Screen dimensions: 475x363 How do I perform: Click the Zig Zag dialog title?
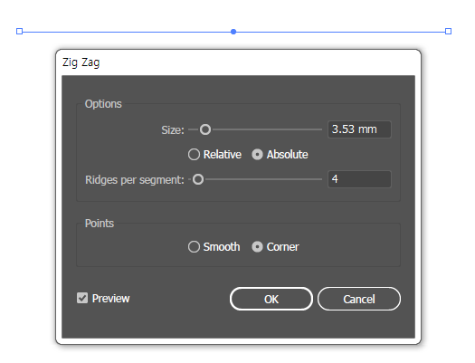[x=81, y=62]
